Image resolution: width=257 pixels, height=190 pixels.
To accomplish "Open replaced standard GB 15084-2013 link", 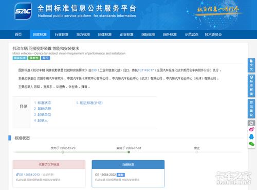I will [29, 175].
